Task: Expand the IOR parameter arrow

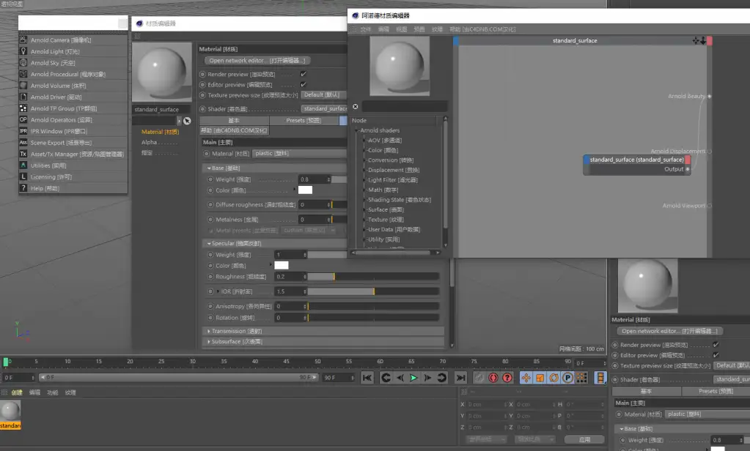Action: pyautogui.click(x=218, y=291)
